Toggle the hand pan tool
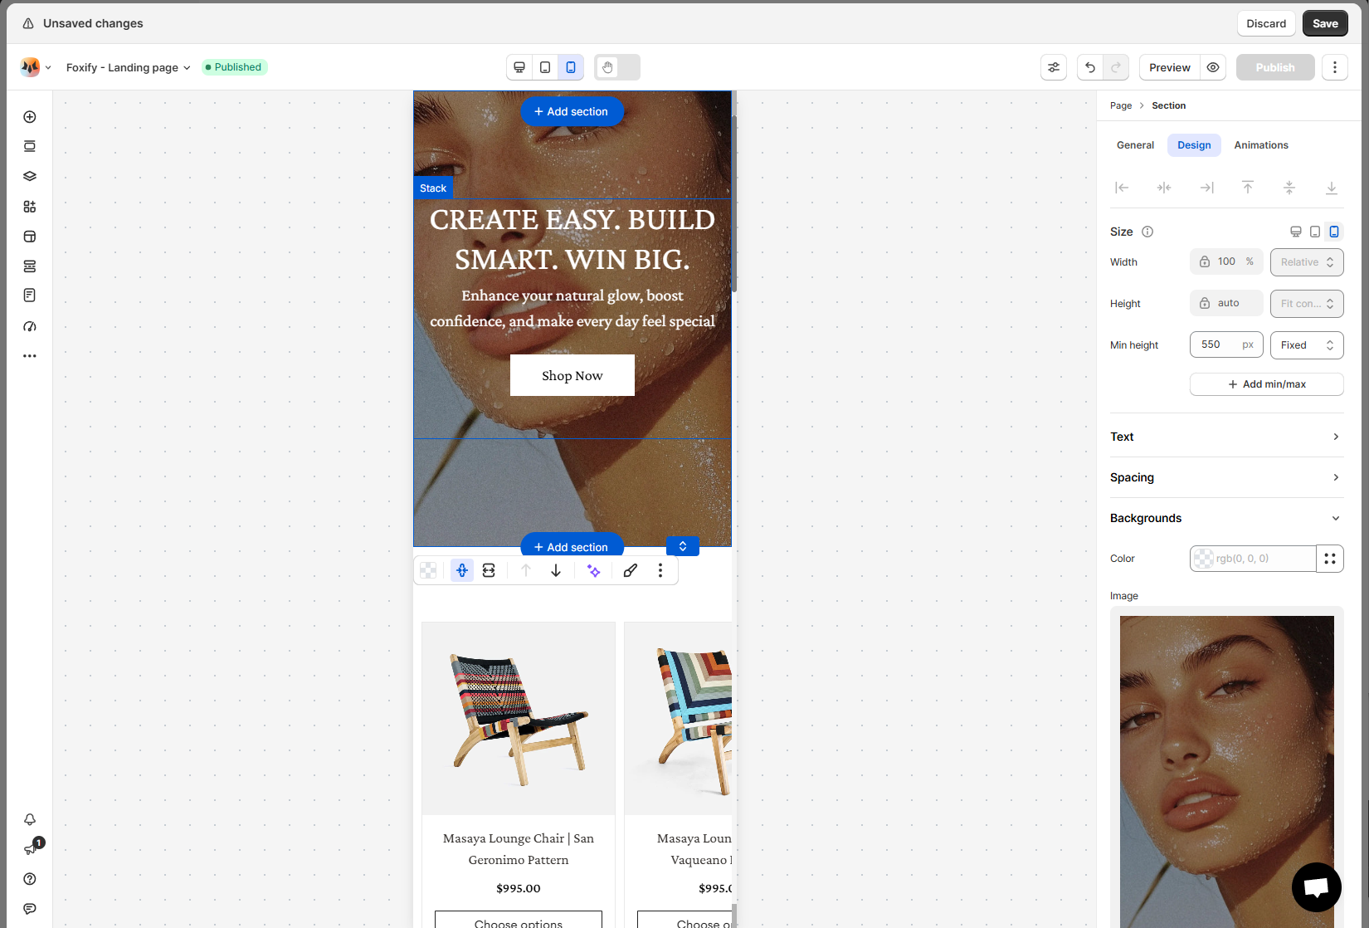The height and width of the screenshot is (928, 1369). 607,67
